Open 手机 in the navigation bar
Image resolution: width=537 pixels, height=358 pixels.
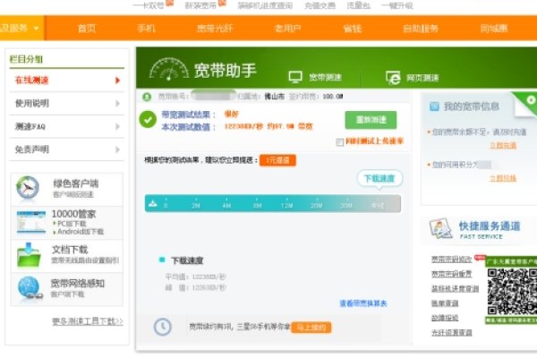[x=146, y=29]
